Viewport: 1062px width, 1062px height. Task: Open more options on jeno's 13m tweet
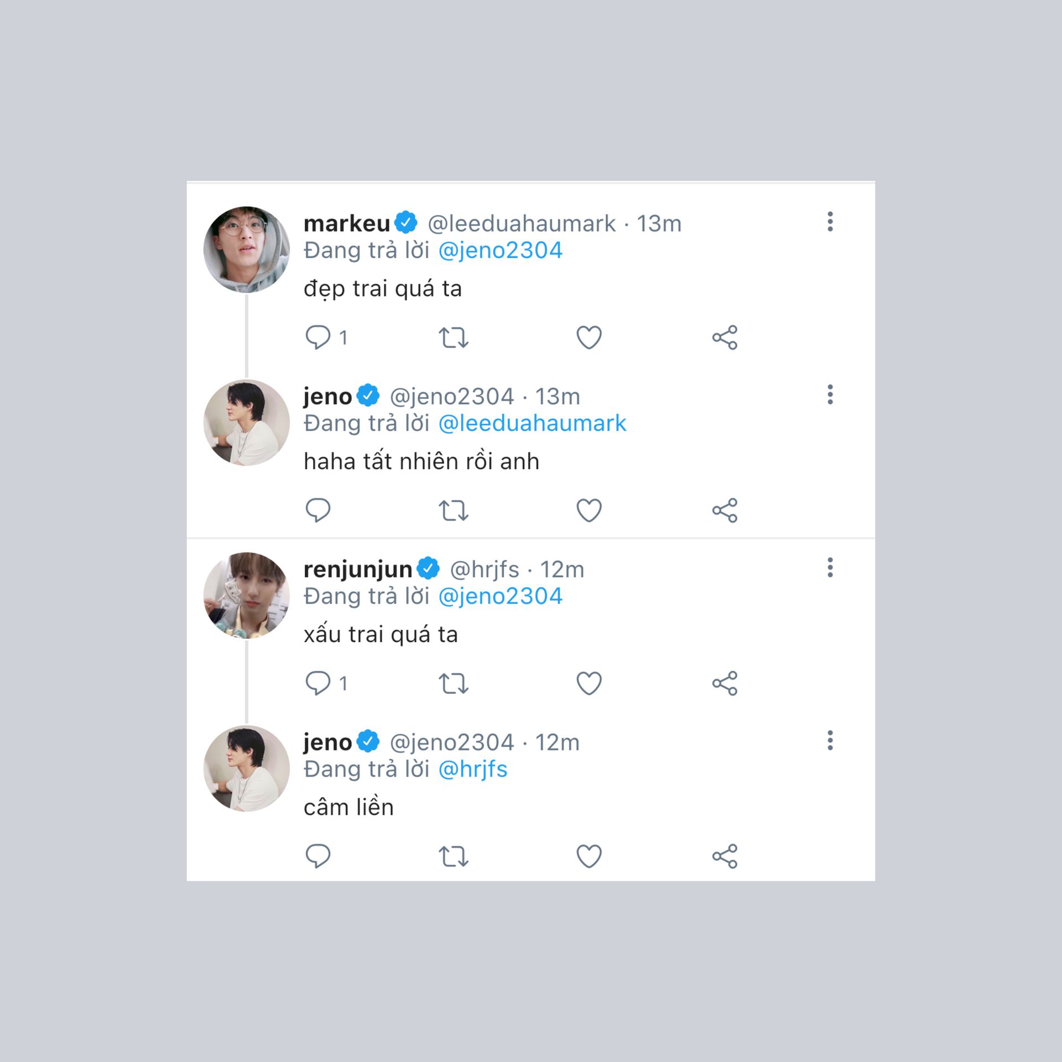(830, 395)
